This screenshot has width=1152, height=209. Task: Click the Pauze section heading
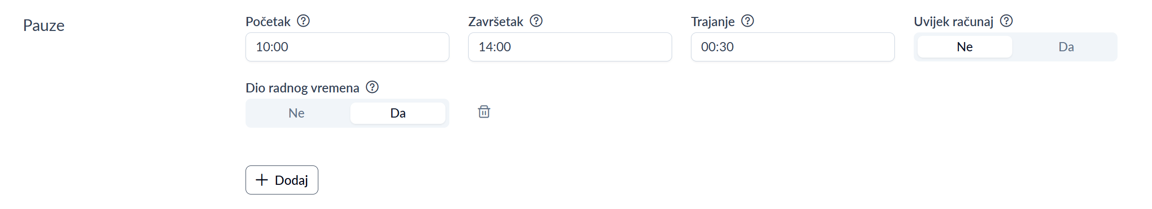[44, 26]
